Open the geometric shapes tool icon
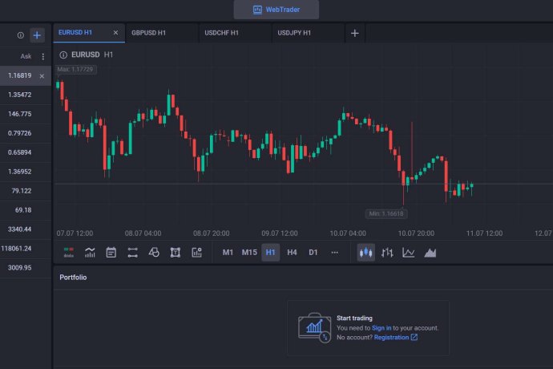The width and height of the screenshot is (553, 369). (154, 253)
